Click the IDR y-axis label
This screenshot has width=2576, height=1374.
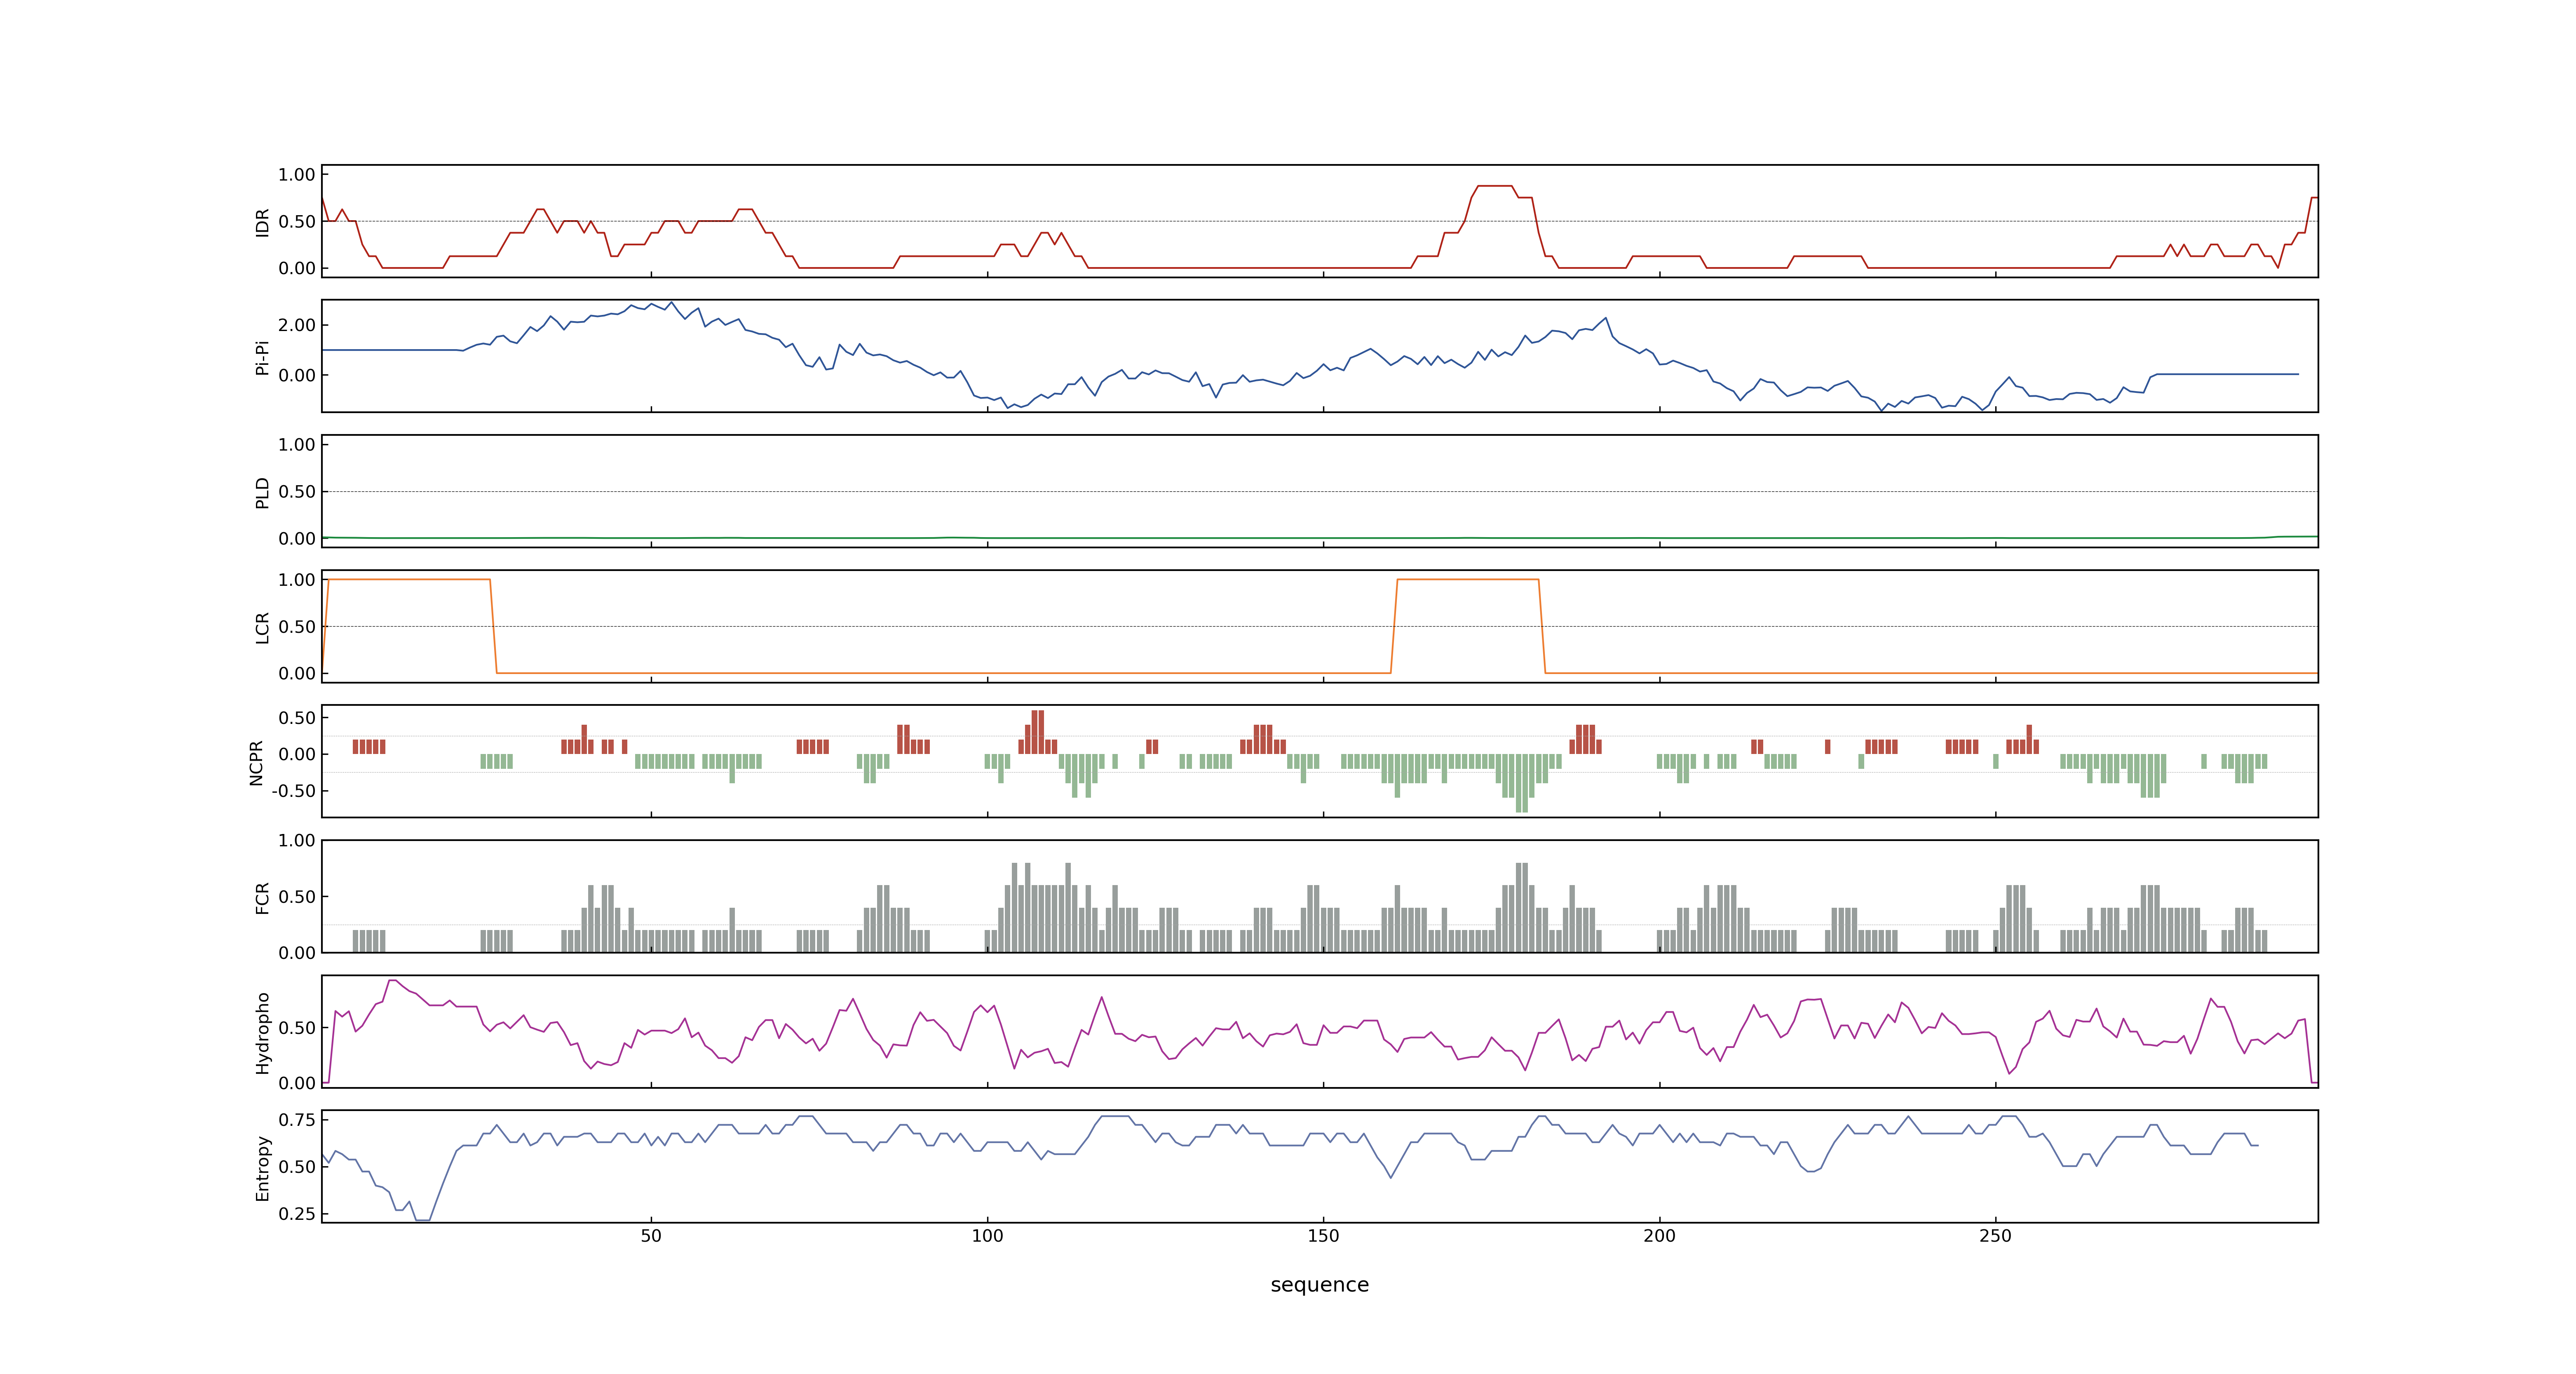(x=262, y=222)
